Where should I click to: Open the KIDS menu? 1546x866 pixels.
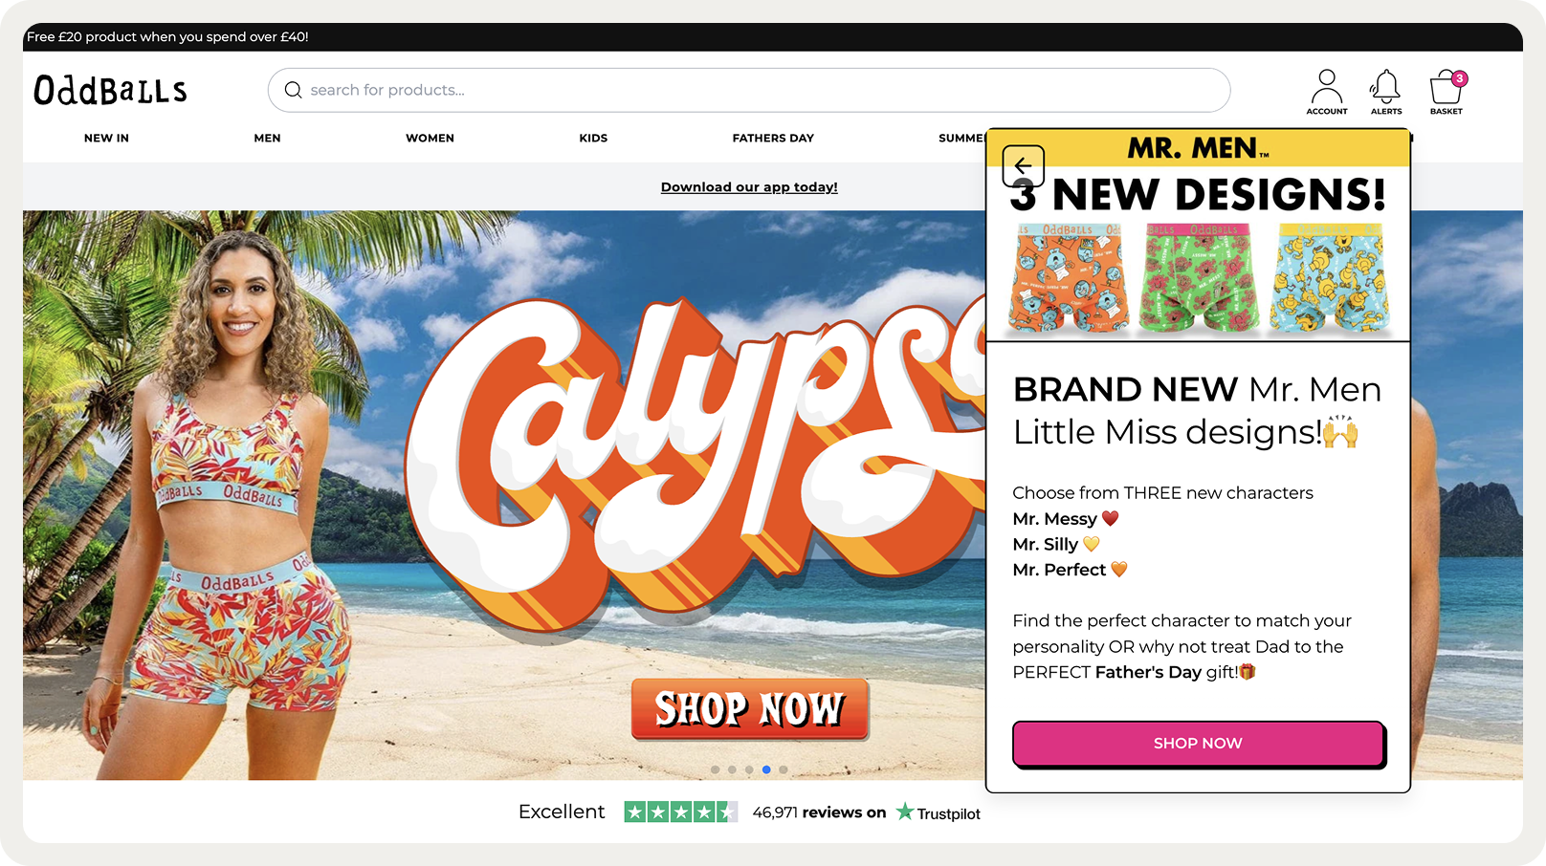[593, 138]
